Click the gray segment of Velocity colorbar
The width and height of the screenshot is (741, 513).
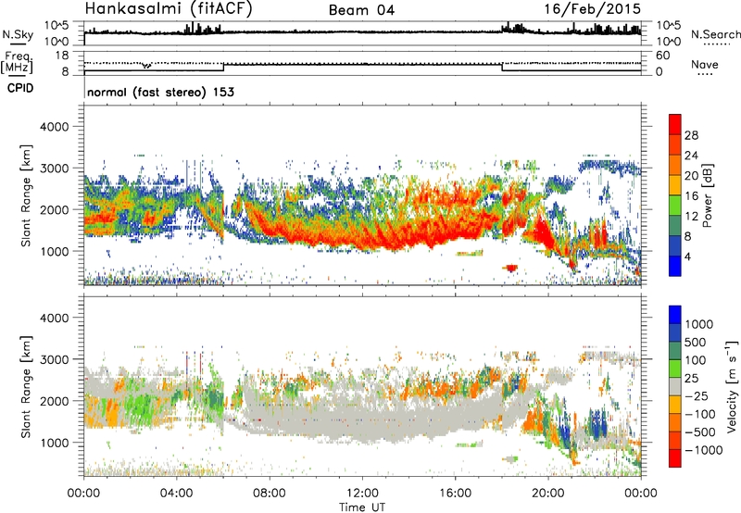[x=675, y=386]
